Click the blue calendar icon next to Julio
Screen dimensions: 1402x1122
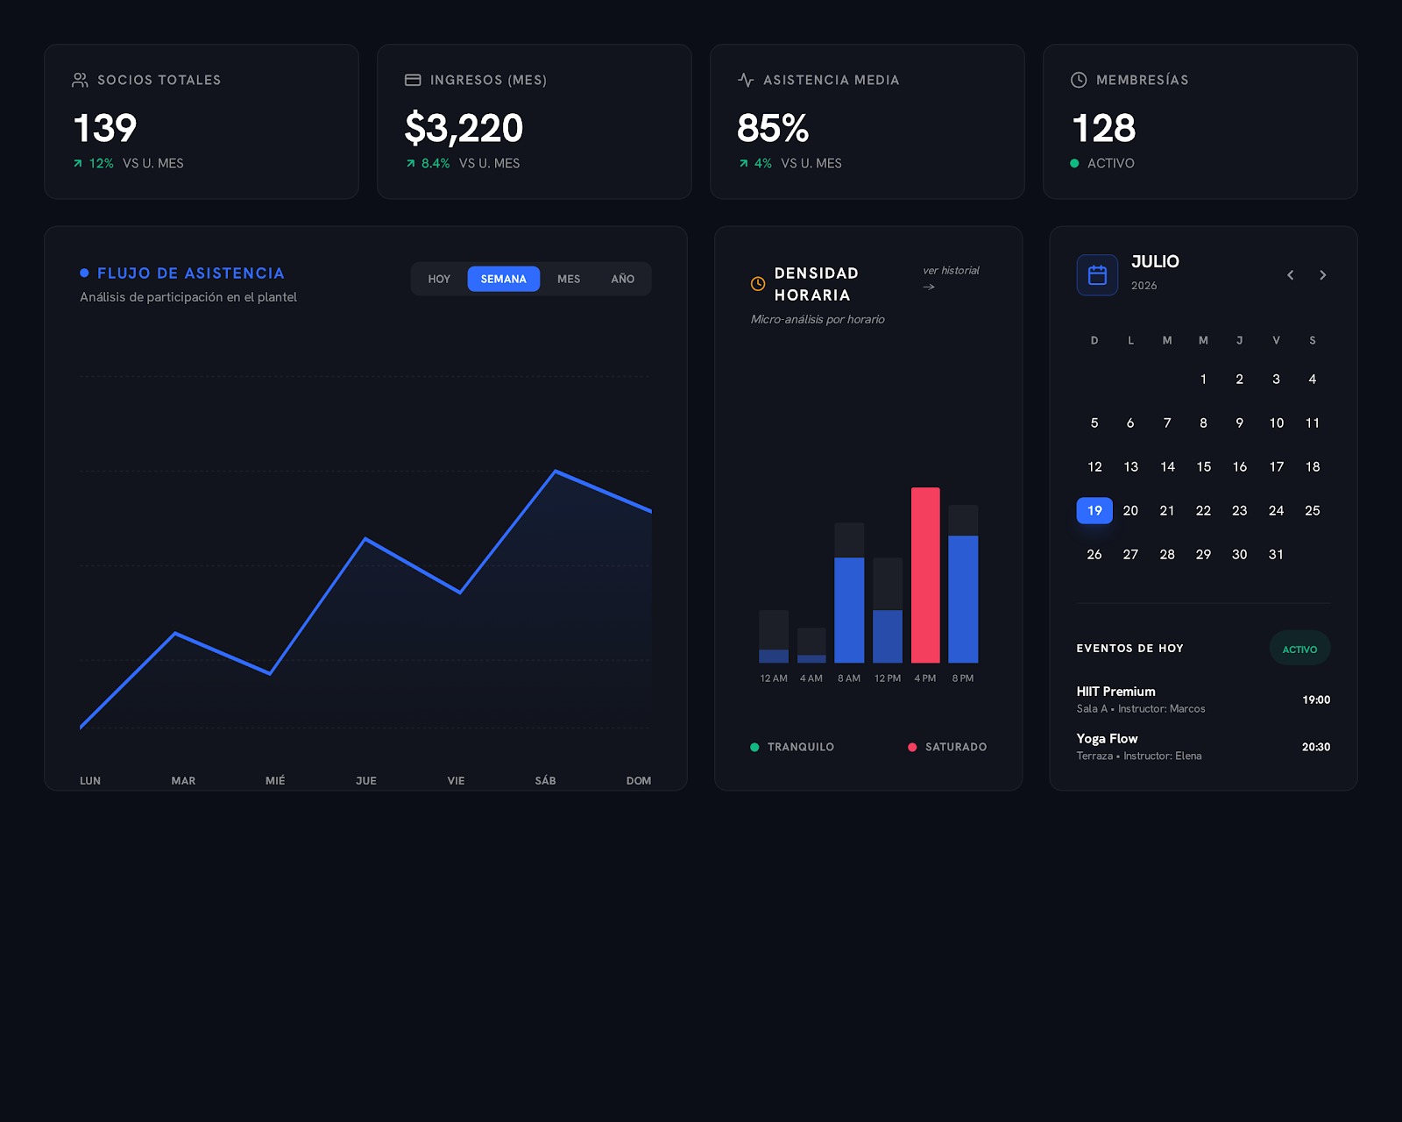(1097, 275)
